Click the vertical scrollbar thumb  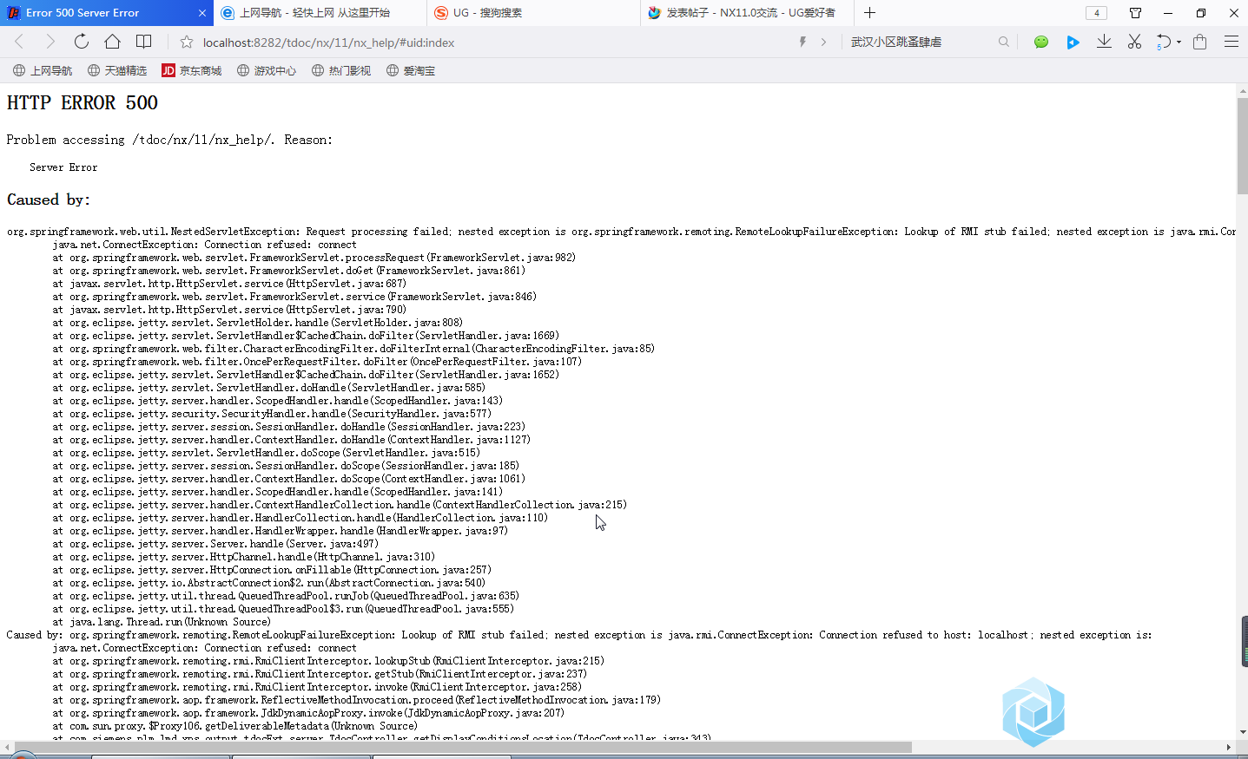point(1242,146)
